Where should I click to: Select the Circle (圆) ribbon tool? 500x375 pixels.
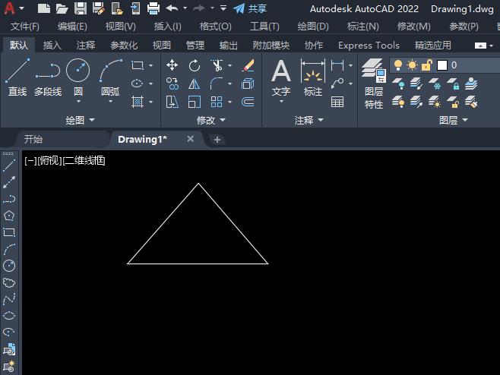78,77
